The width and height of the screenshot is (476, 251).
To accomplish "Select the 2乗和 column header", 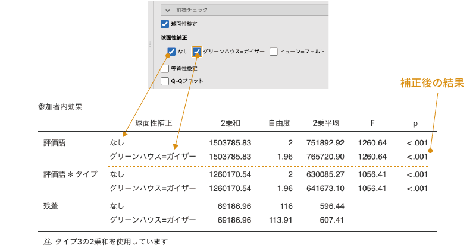I will [x=230, y=123].
